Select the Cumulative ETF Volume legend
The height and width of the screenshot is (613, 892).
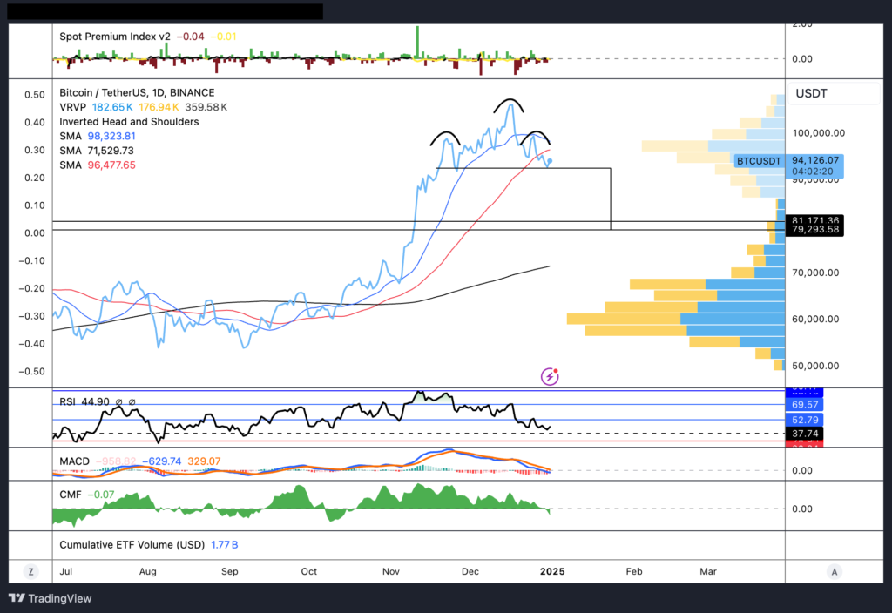point(131,545)
